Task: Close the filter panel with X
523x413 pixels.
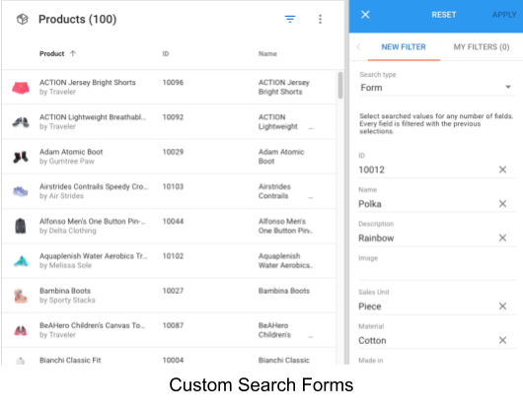Action: click(x=365, y=15)
